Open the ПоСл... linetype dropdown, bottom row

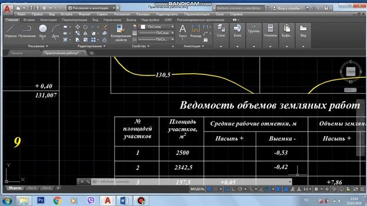[x=157, y=39]
